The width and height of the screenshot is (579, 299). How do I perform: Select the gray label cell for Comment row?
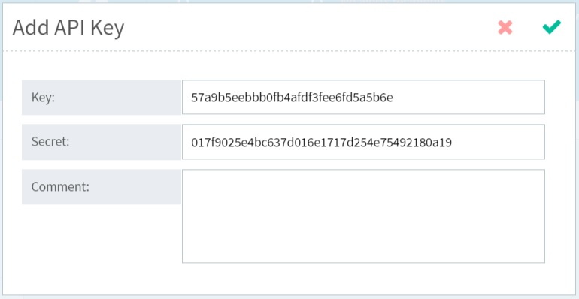click(102, 187)
